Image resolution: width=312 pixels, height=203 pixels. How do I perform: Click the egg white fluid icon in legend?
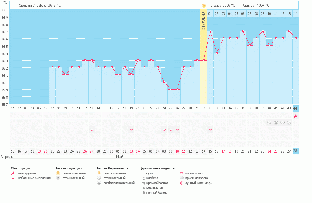(x=144, y=192)
